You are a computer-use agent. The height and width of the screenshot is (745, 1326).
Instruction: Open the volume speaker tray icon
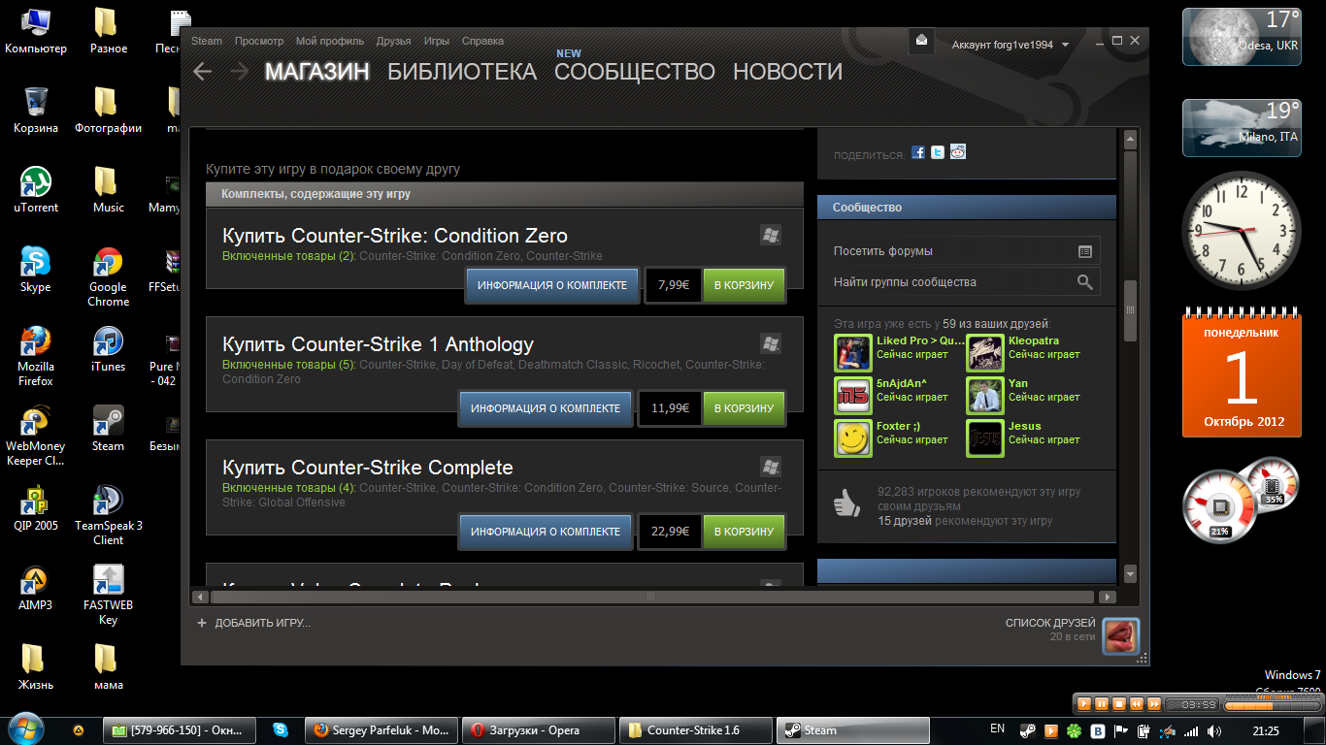1213,730
